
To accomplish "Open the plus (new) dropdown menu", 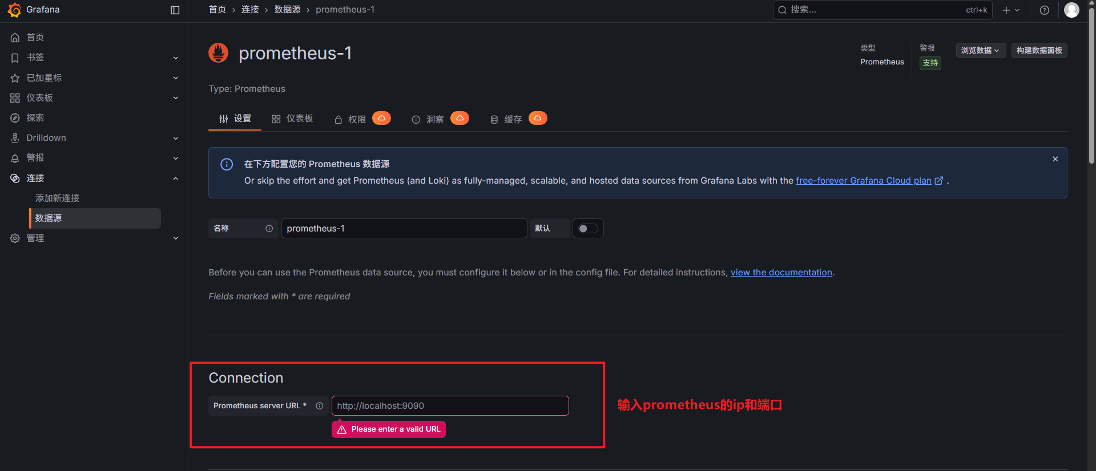I will point(1011,10).
